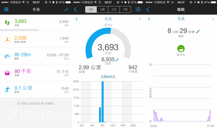Go back from the steps detail screen

click(75, 9)
